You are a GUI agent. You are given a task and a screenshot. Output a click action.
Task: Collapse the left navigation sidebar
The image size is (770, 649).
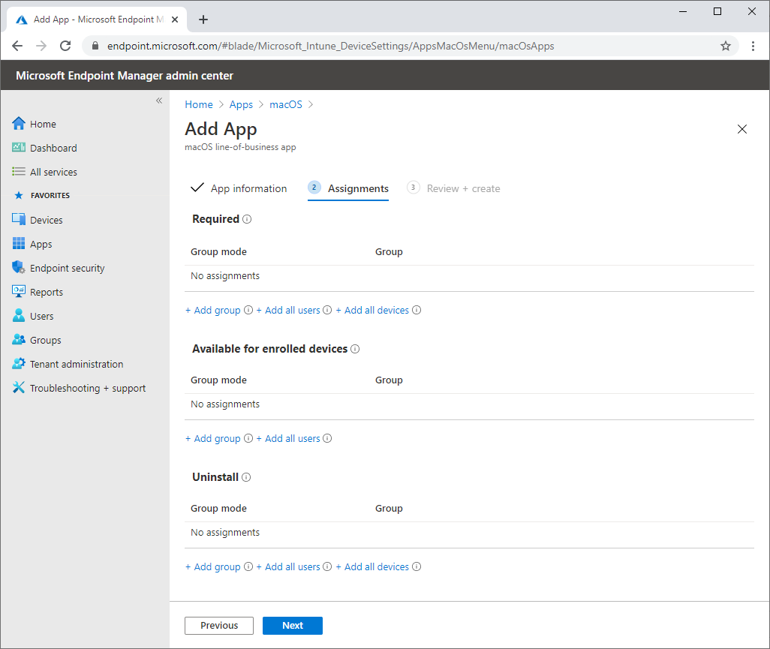pos(158,101)
